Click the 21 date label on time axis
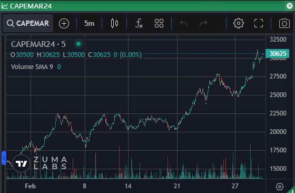This screenshot has height=193, width=295. point(177,186)
